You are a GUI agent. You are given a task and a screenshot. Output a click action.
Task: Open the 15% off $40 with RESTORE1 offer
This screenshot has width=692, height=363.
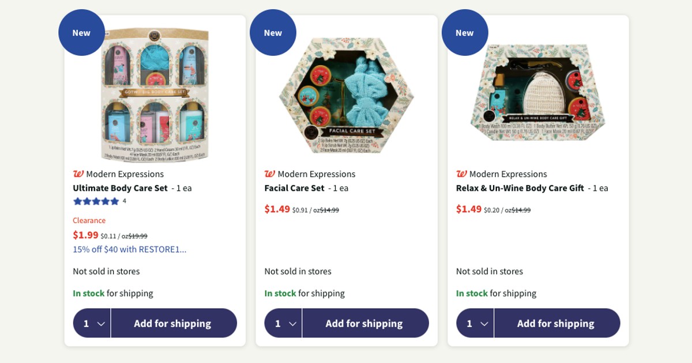coord(129,249)
